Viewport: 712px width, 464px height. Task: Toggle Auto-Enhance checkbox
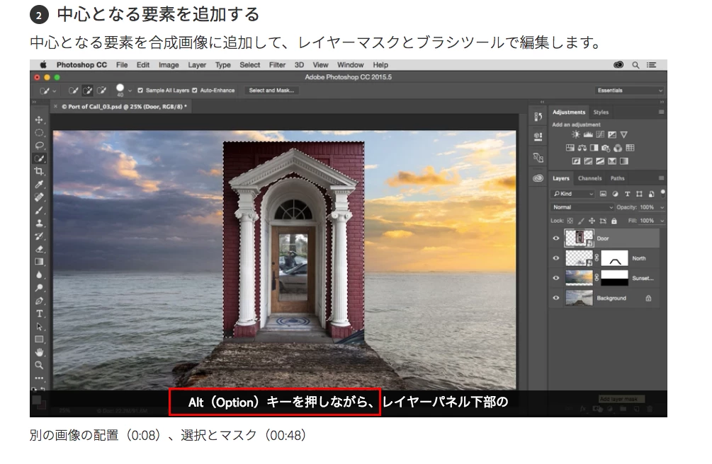195,91
